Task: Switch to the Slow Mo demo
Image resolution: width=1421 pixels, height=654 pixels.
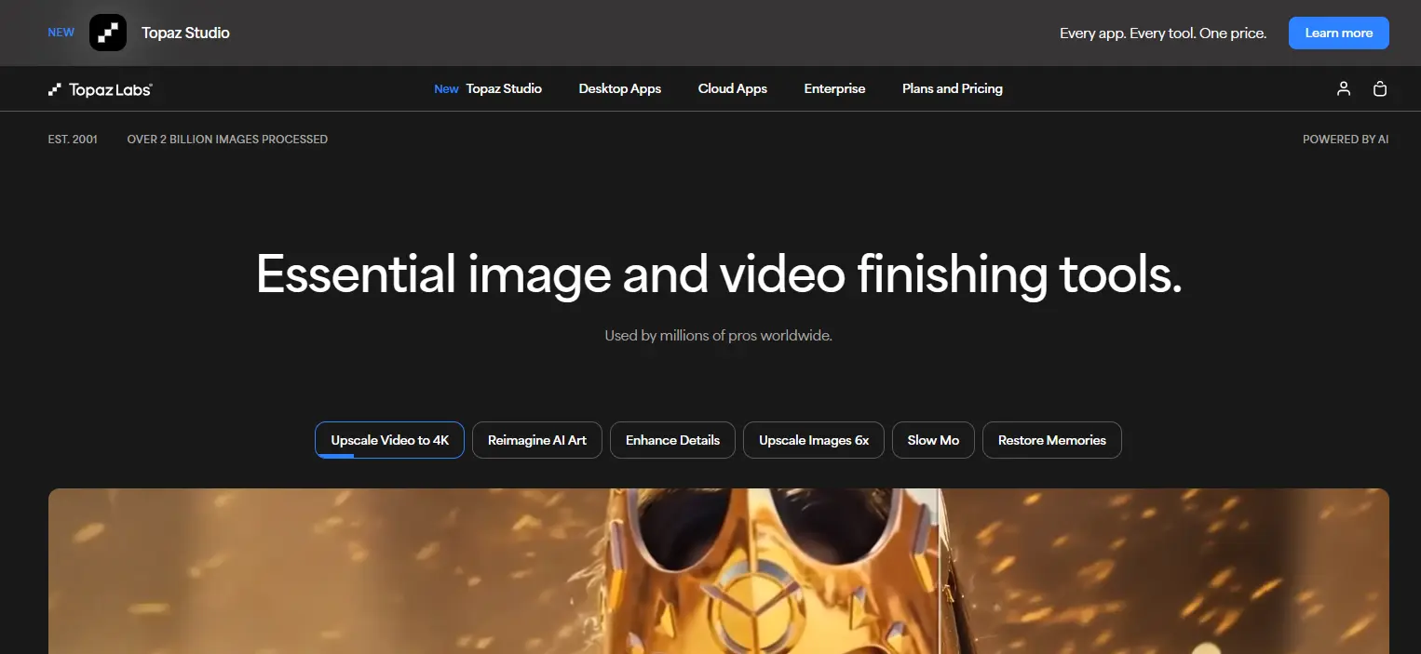Action: point(932,439)
